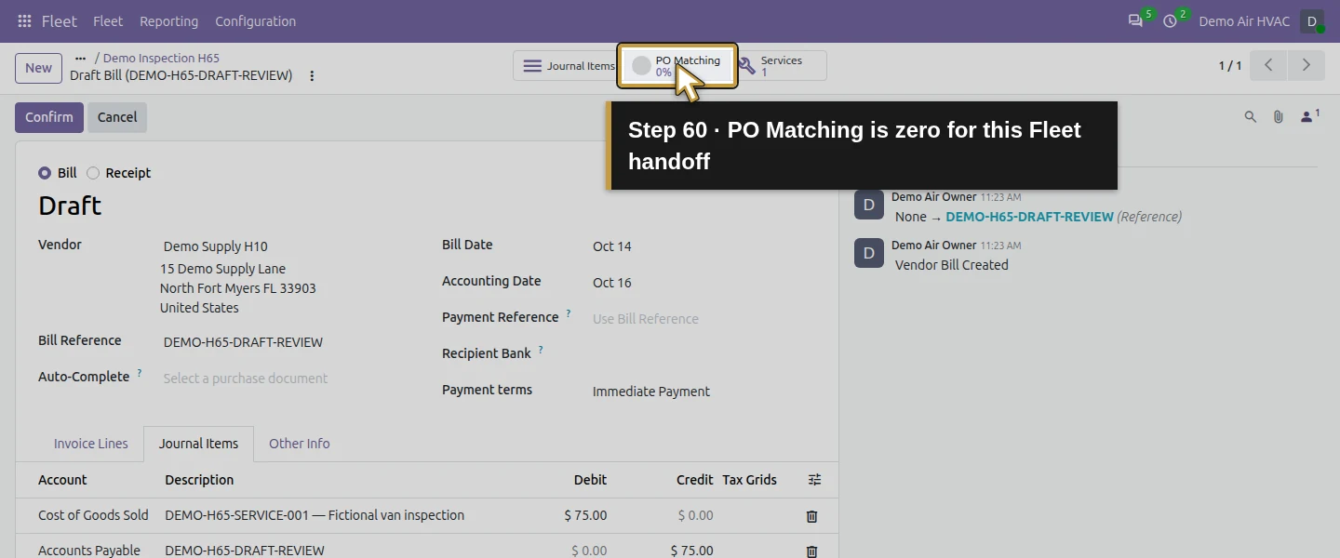Click the Fleet app title

60,21
